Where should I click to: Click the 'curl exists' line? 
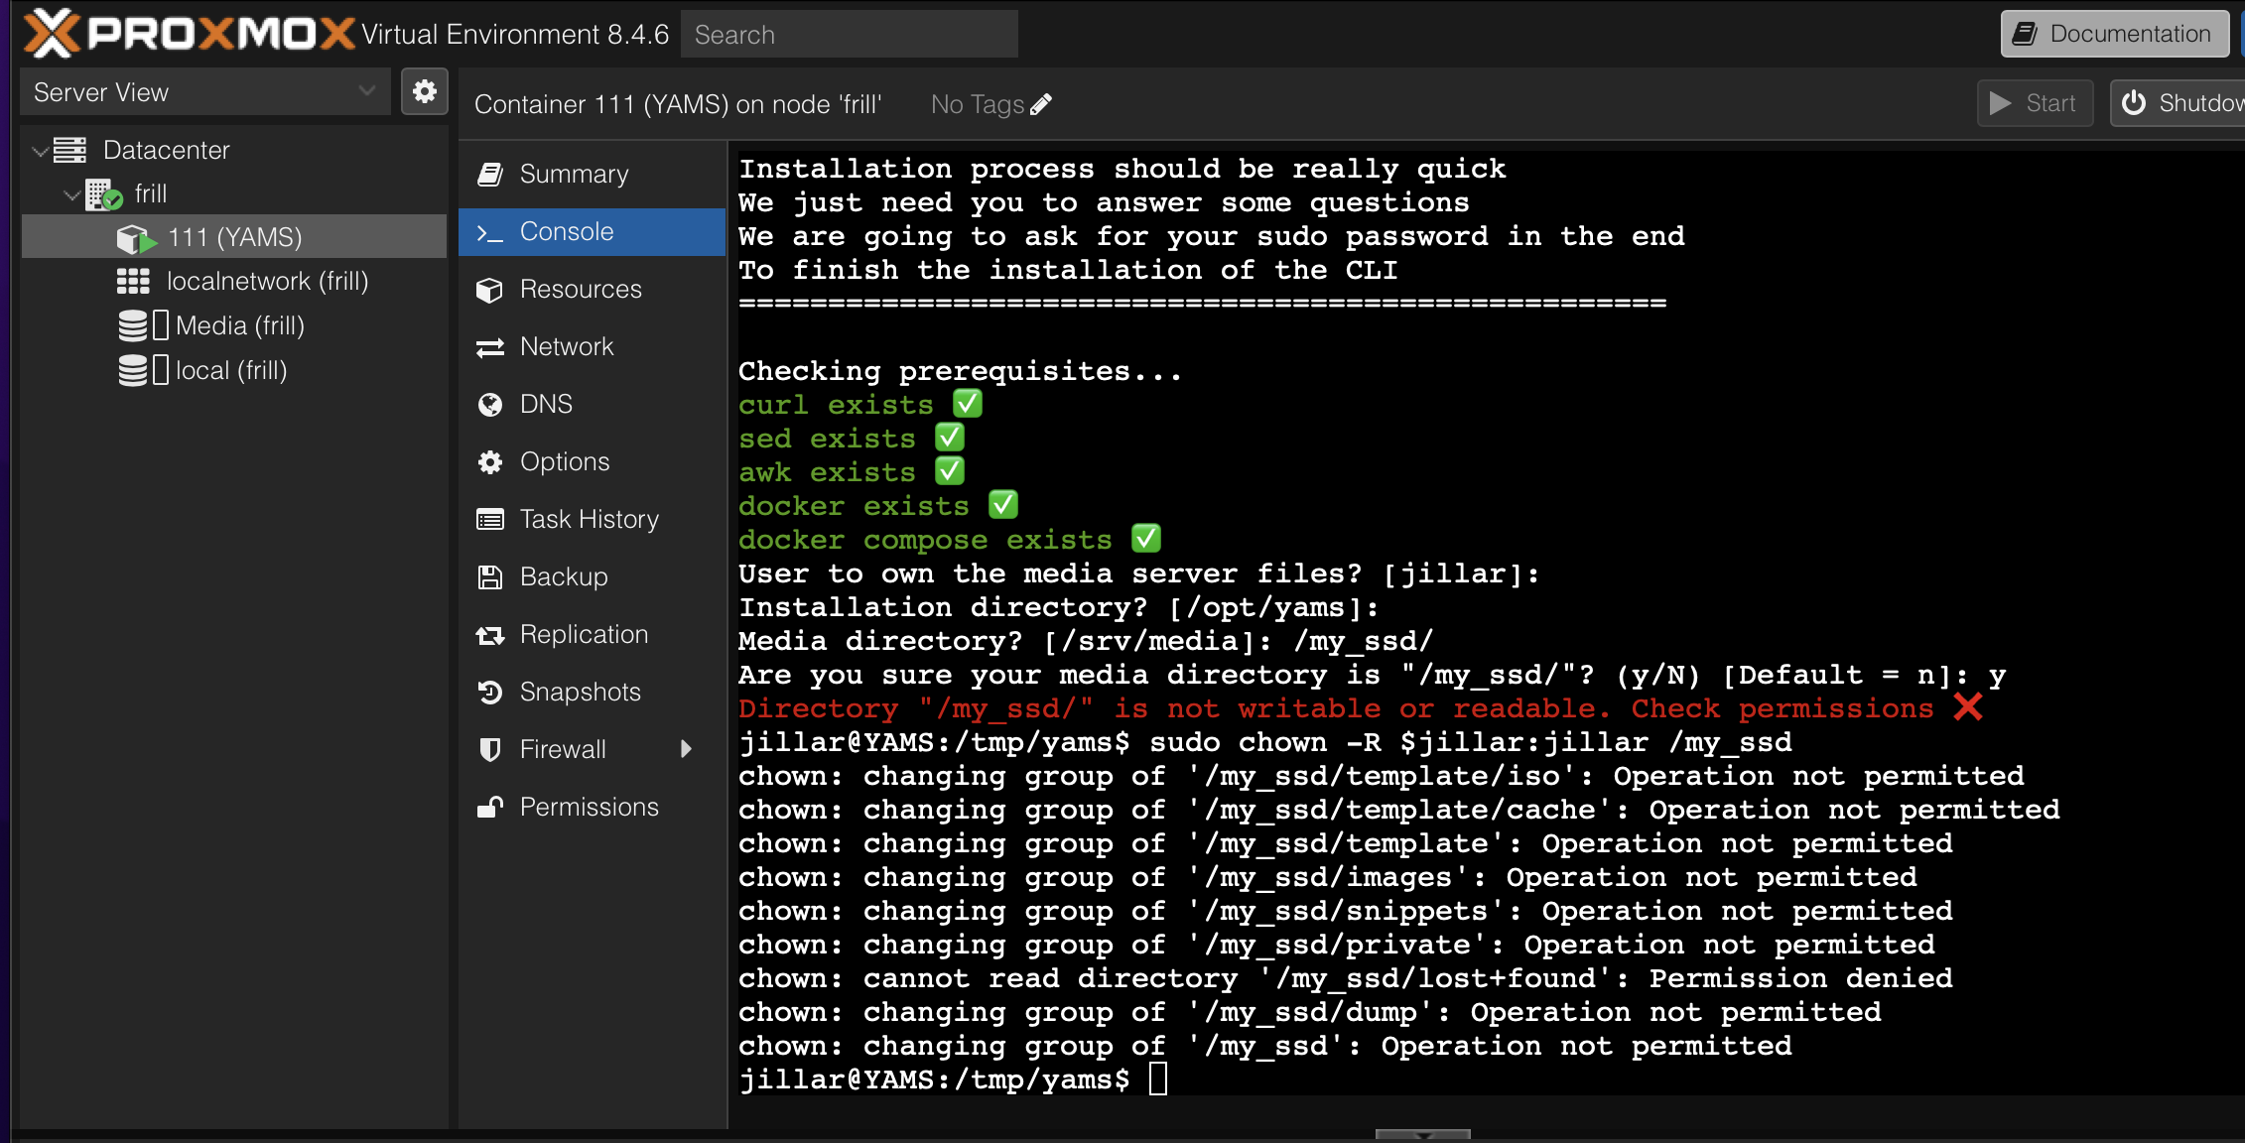[860, 405]
